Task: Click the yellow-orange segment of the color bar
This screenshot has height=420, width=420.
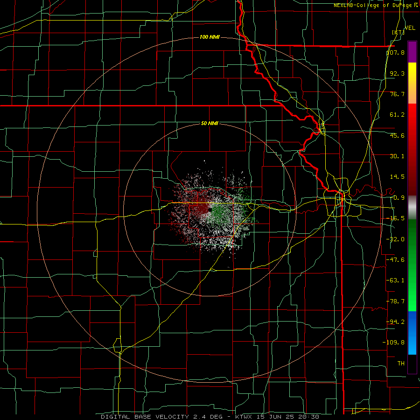Action: point(412,83)
